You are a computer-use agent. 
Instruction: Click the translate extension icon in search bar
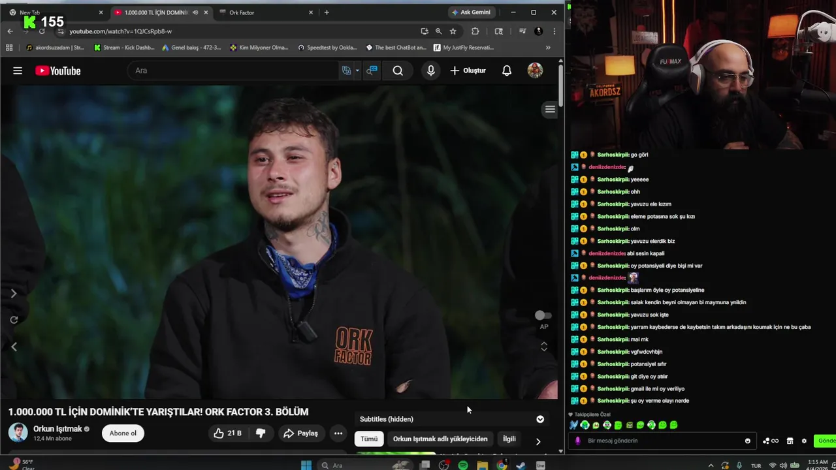coord(347,70)
